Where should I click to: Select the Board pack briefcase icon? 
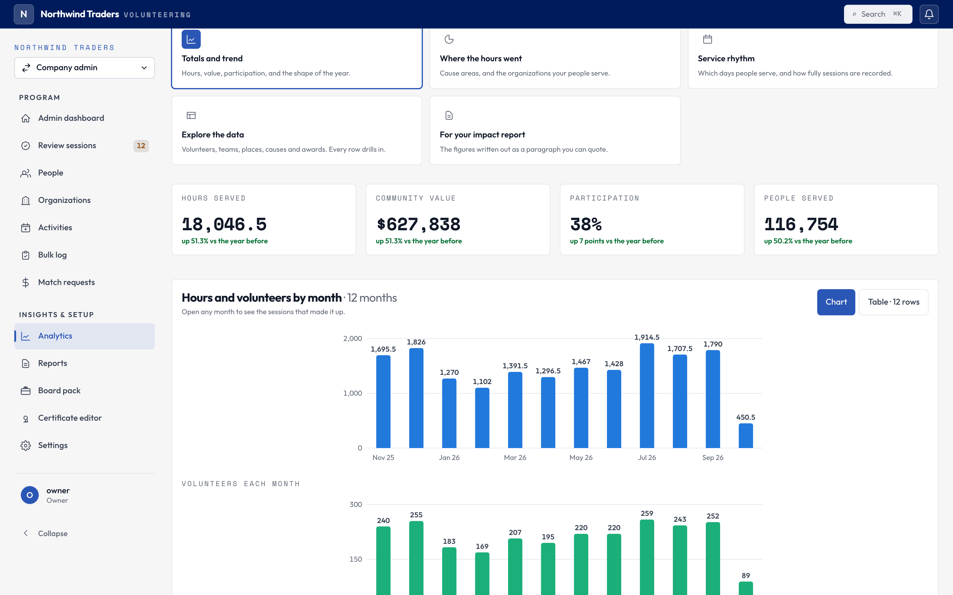26,391
